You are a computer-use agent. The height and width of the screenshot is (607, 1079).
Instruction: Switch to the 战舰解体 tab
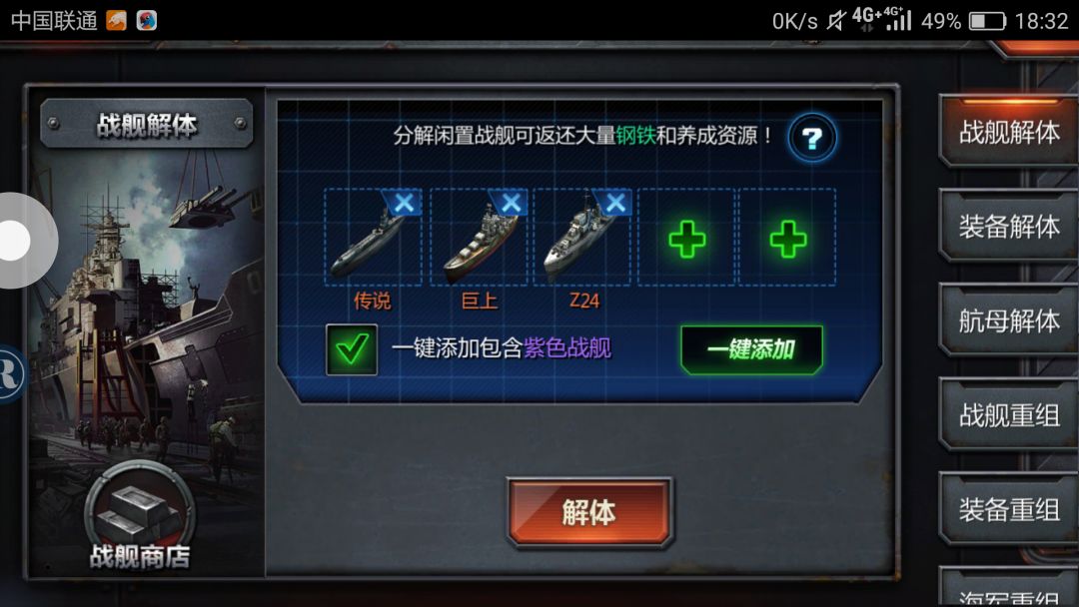(1009, 132)
